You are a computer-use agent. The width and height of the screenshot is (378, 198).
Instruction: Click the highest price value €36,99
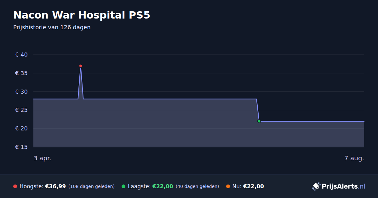[x=55, y=186]
